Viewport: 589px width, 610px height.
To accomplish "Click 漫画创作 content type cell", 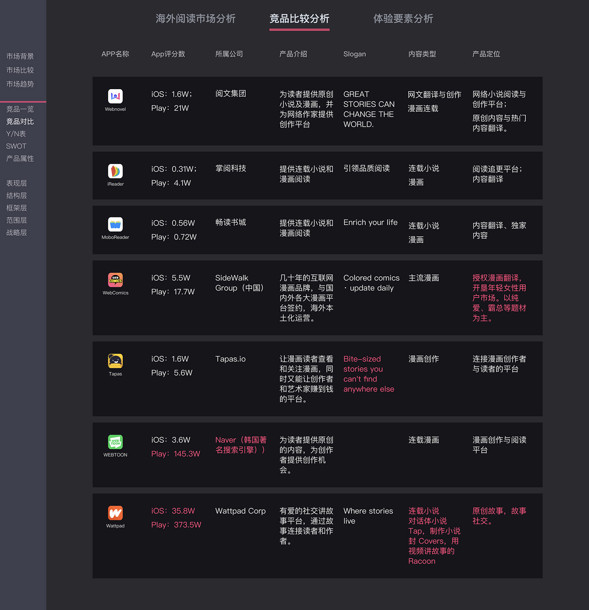I will pyautogui.click(x=424, y=359).
